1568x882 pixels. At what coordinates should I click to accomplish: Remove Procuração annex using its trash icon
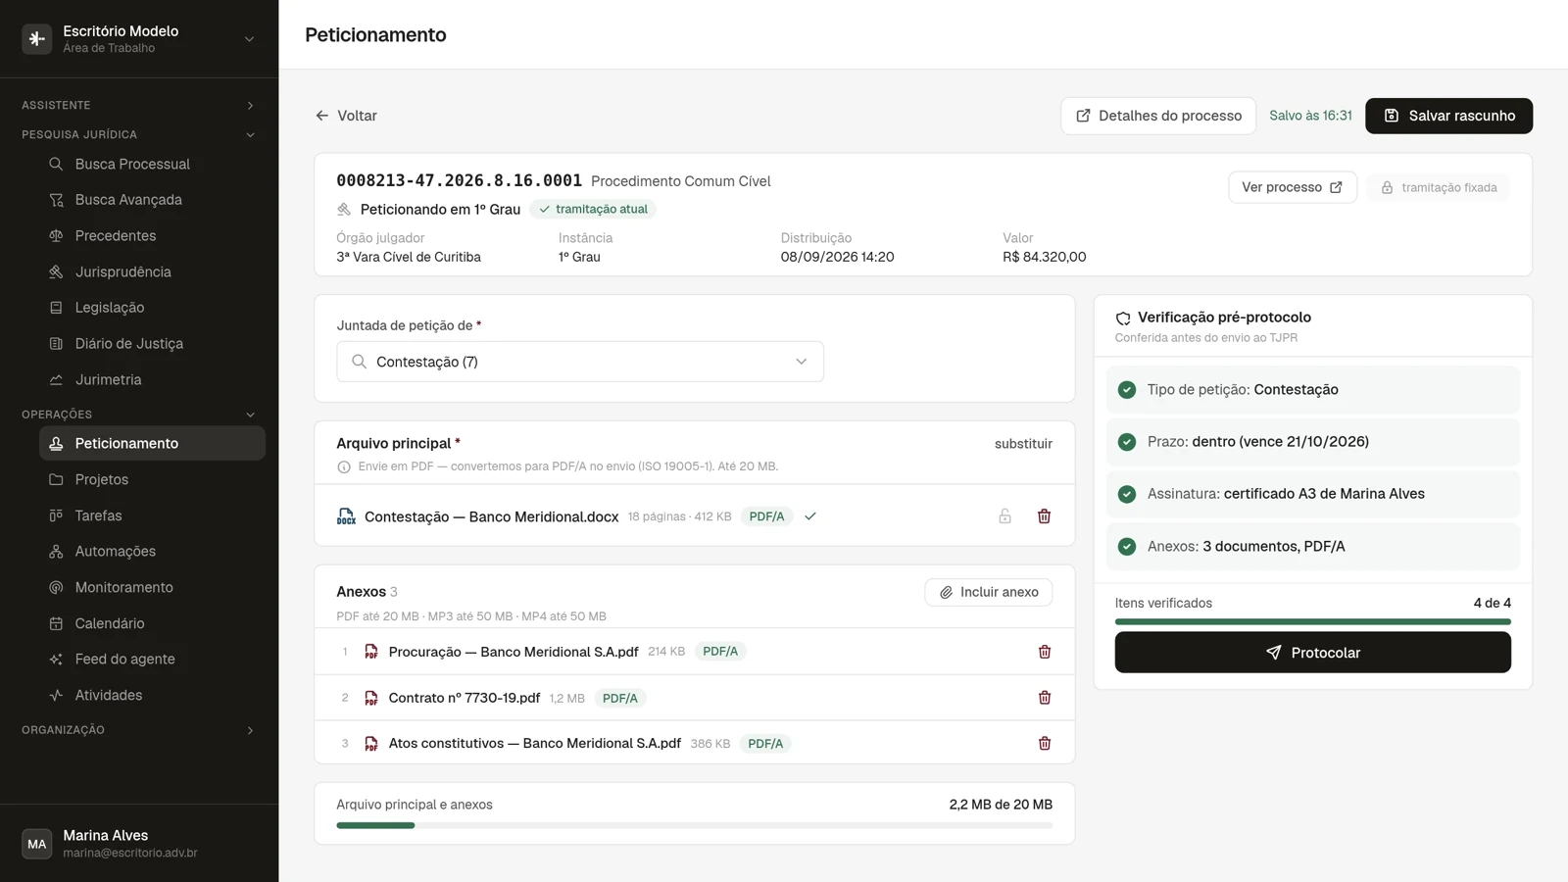1045,652
